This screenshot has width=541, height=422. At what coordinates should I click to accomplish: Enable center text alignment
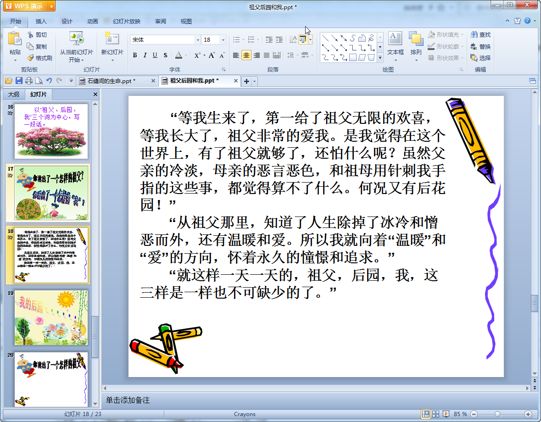(x=246, y=55)
